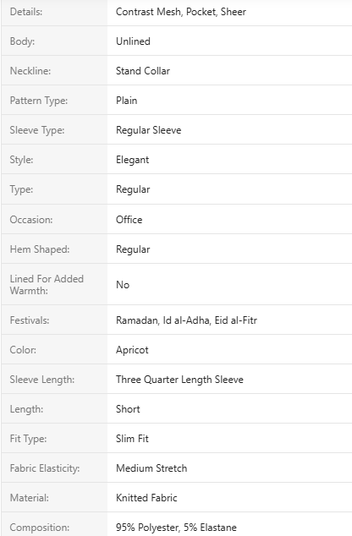Image resolution: width=352 pixels, height=536 pixels.
Task: Click the Slim Fit value
Action: [132, 439]
